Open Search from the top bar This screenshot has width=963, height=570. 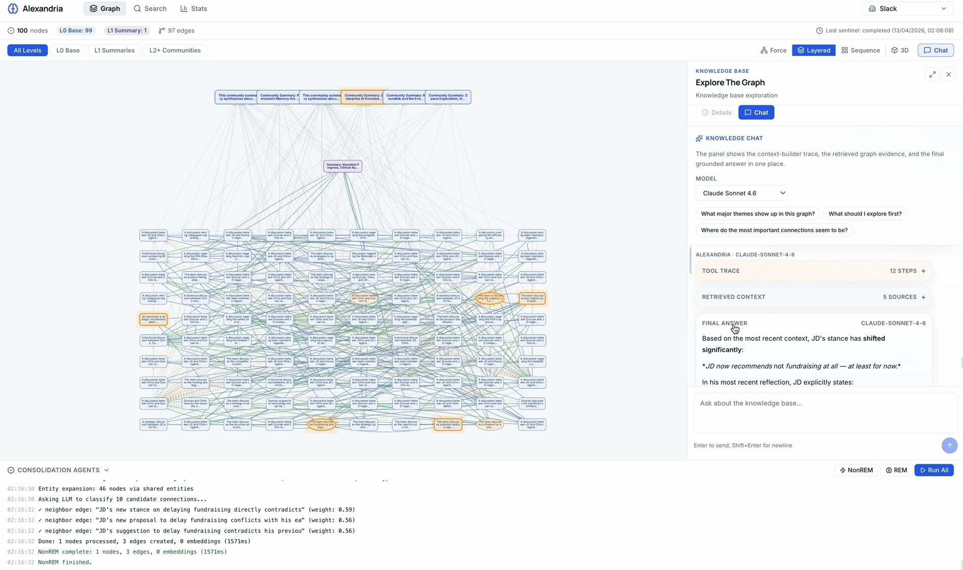(x=150, y=8)
